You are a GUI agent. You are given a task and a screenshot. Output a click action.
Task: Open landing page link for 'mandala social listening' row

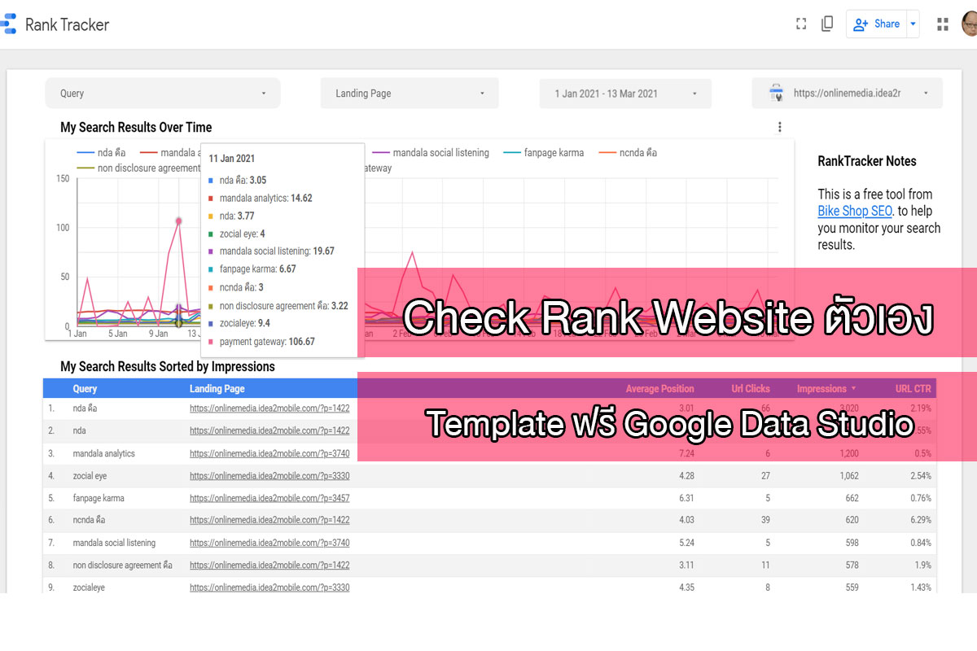point(269,543)
